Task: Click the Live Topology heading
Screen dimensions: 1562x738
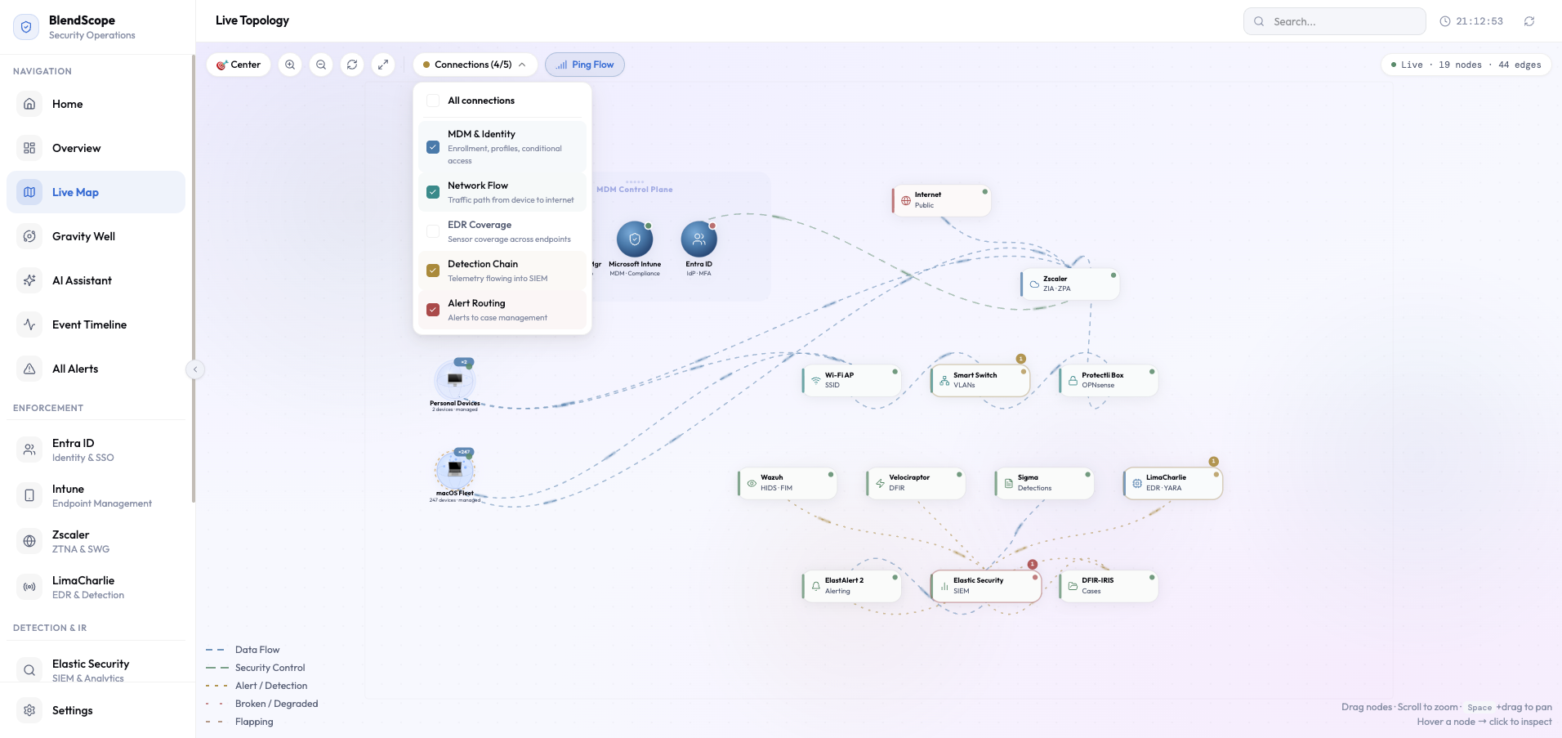Action: (x=252, y=20)
